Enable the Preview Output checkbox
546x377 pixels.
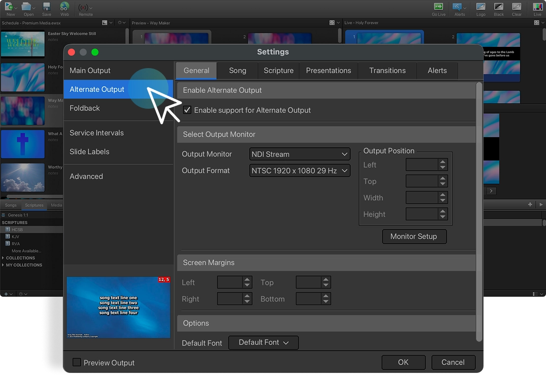tap(77, 362)
